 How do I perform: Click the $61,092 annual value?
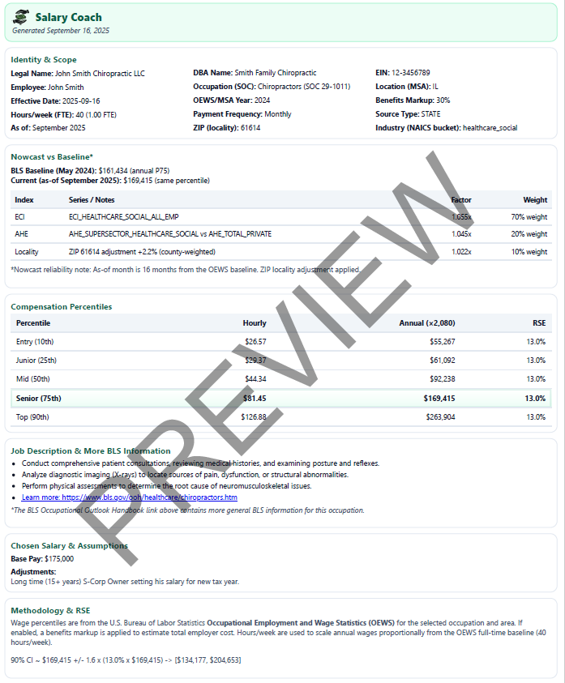click(x=442, y=361)
